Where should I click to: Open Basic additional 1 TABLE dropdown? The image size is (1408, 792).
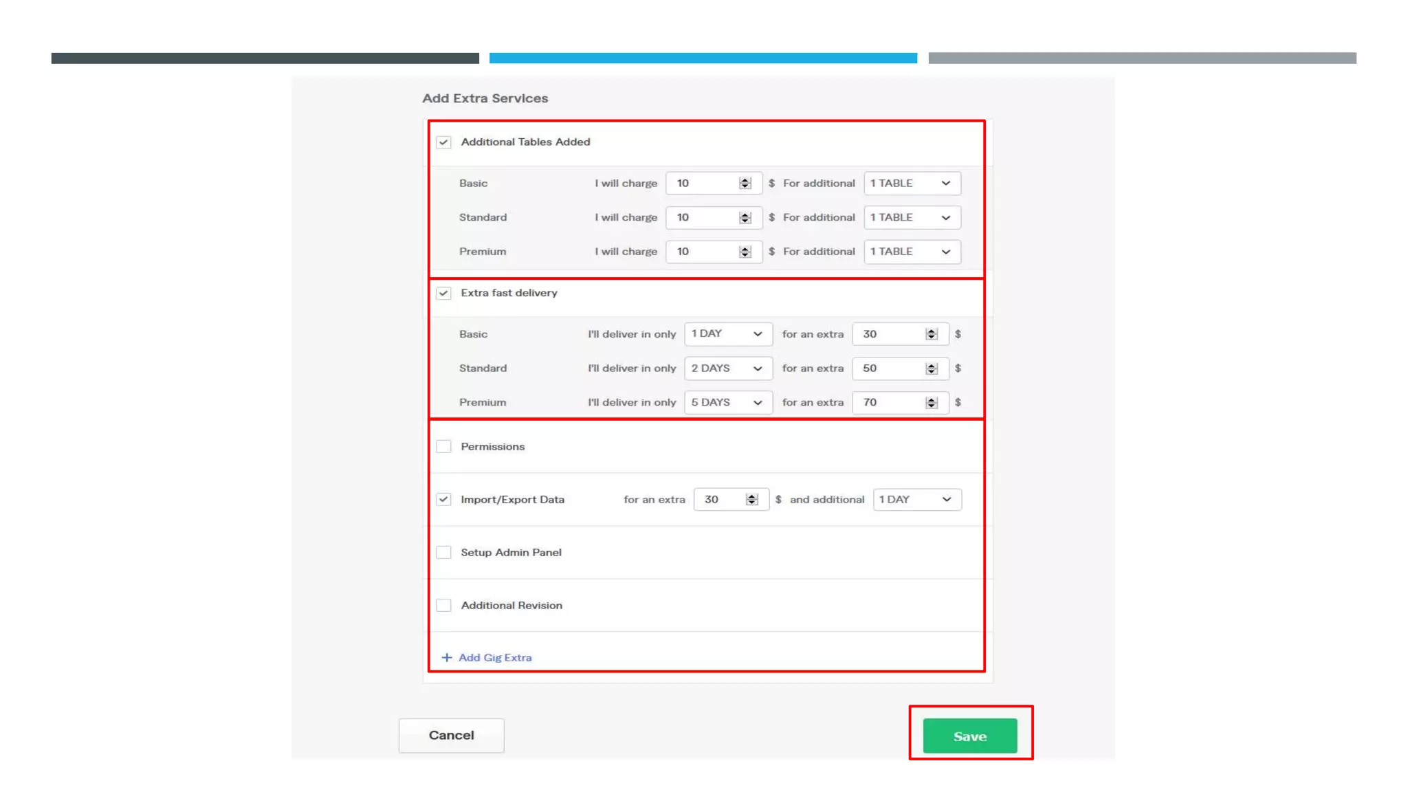(912, 183)
